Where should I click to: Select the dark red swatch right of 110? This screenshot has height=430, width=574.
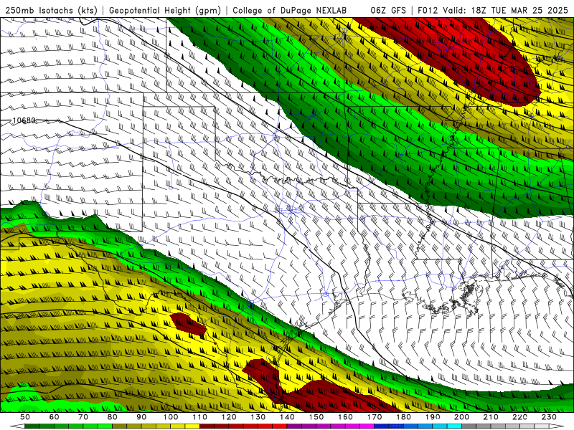pos(207,426)
